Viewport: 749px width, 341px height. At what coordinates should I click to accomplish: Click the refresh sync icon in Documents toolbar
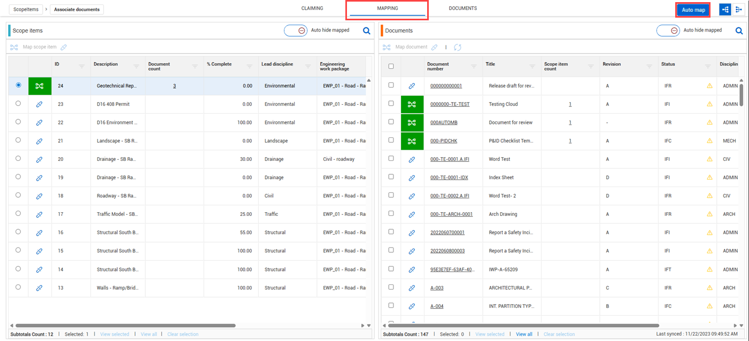point(458,48)
